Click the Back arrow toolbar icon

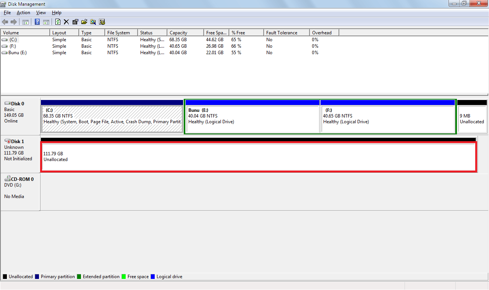[5, 22]
